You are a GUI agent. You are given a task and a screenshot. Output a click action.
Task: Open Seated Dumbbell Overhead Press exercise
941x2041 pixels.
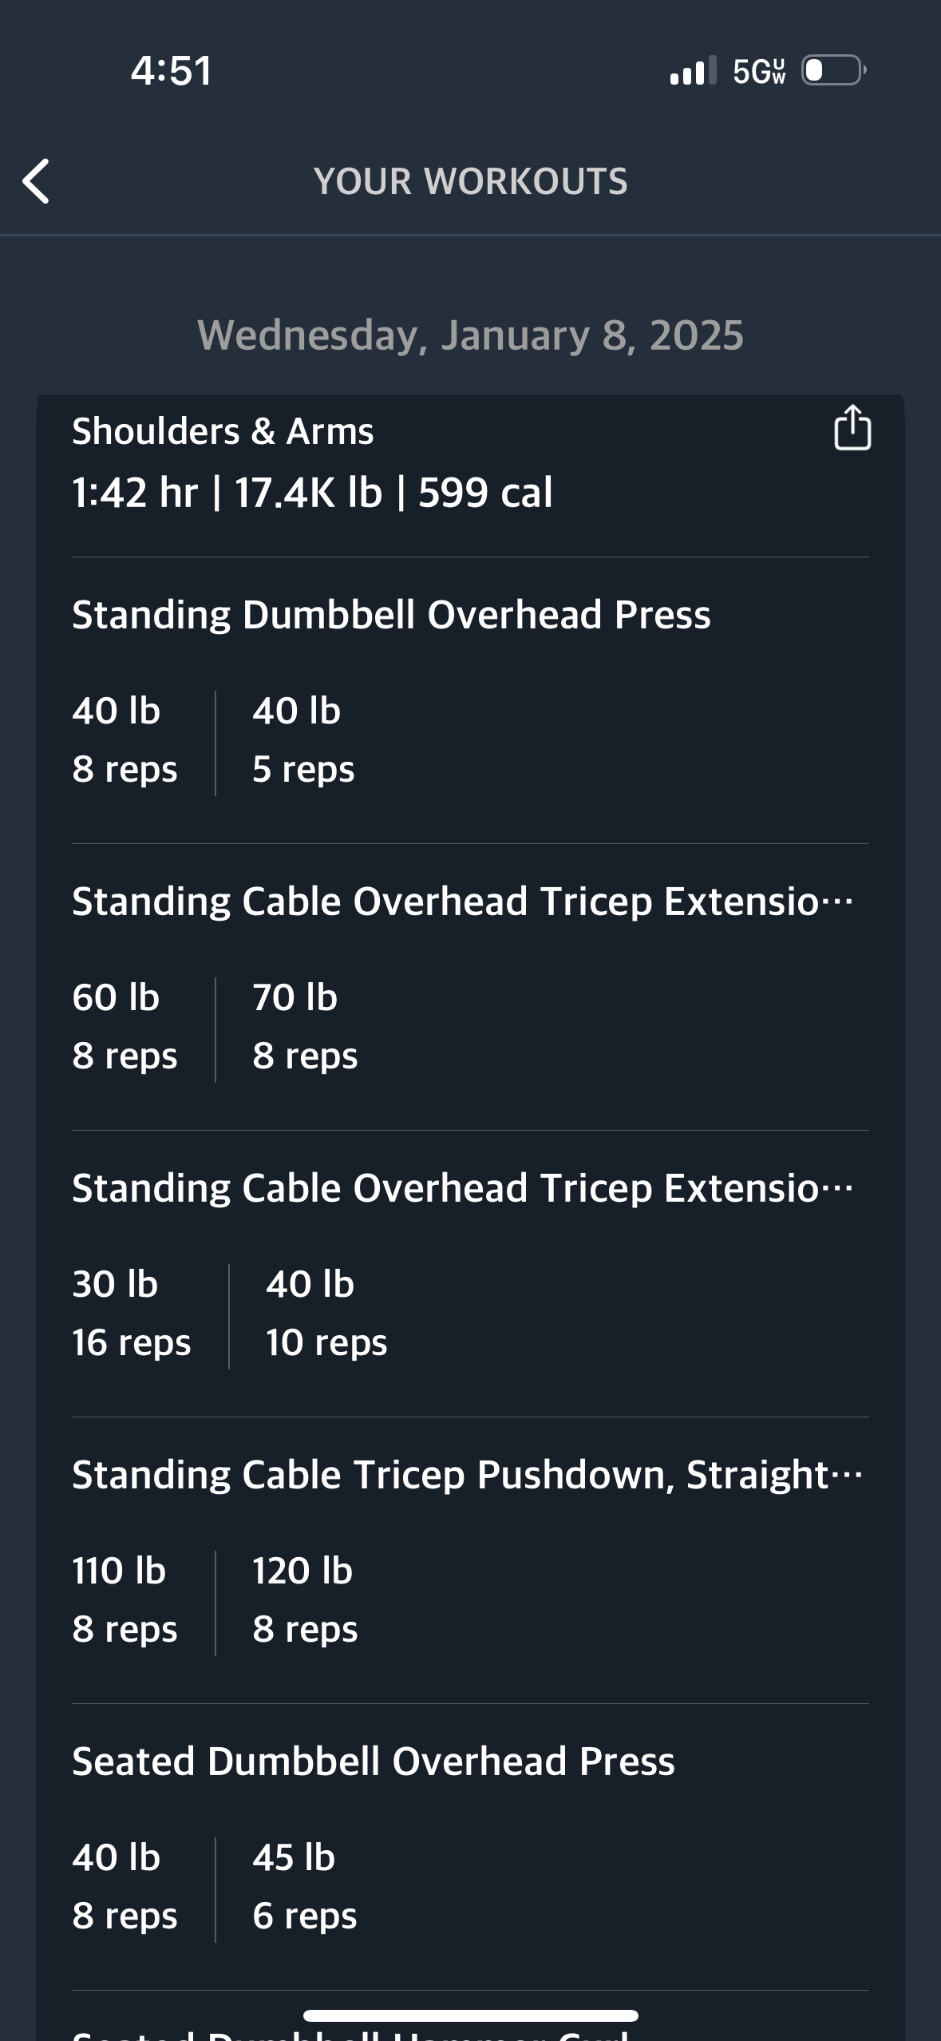coord(374,1762)
